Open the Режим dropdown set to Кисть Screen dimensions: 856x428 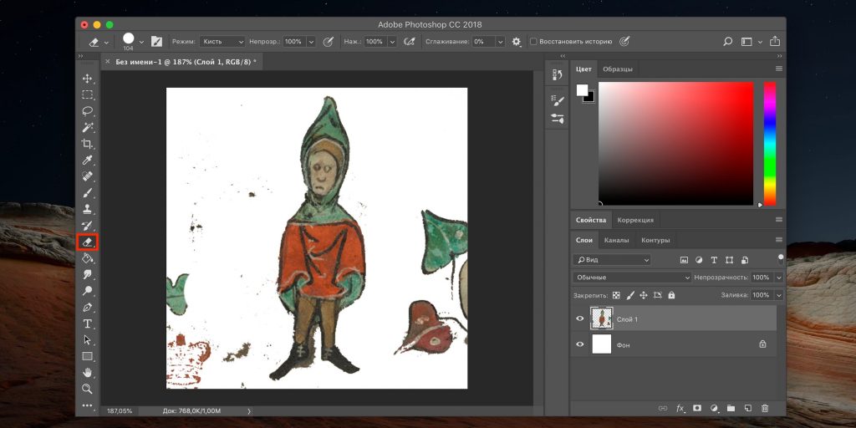click(x=222, y=41)
